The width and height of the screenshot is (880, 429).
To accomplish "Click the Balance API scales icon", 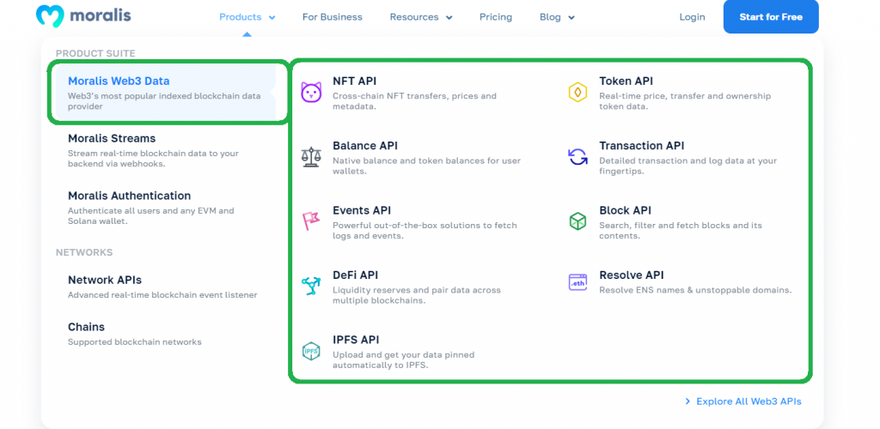I will [x=311, y=157].
